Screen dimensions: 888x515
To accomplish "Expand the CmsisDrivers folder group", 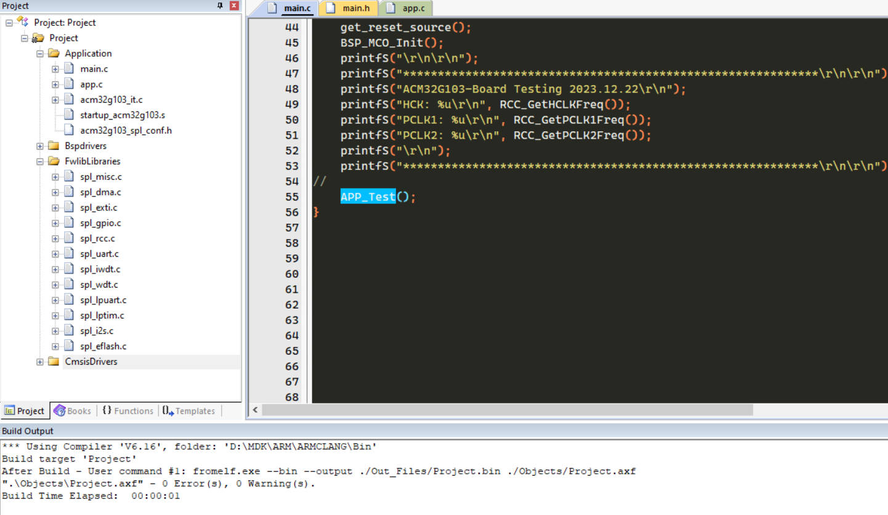I will point(40,362).
